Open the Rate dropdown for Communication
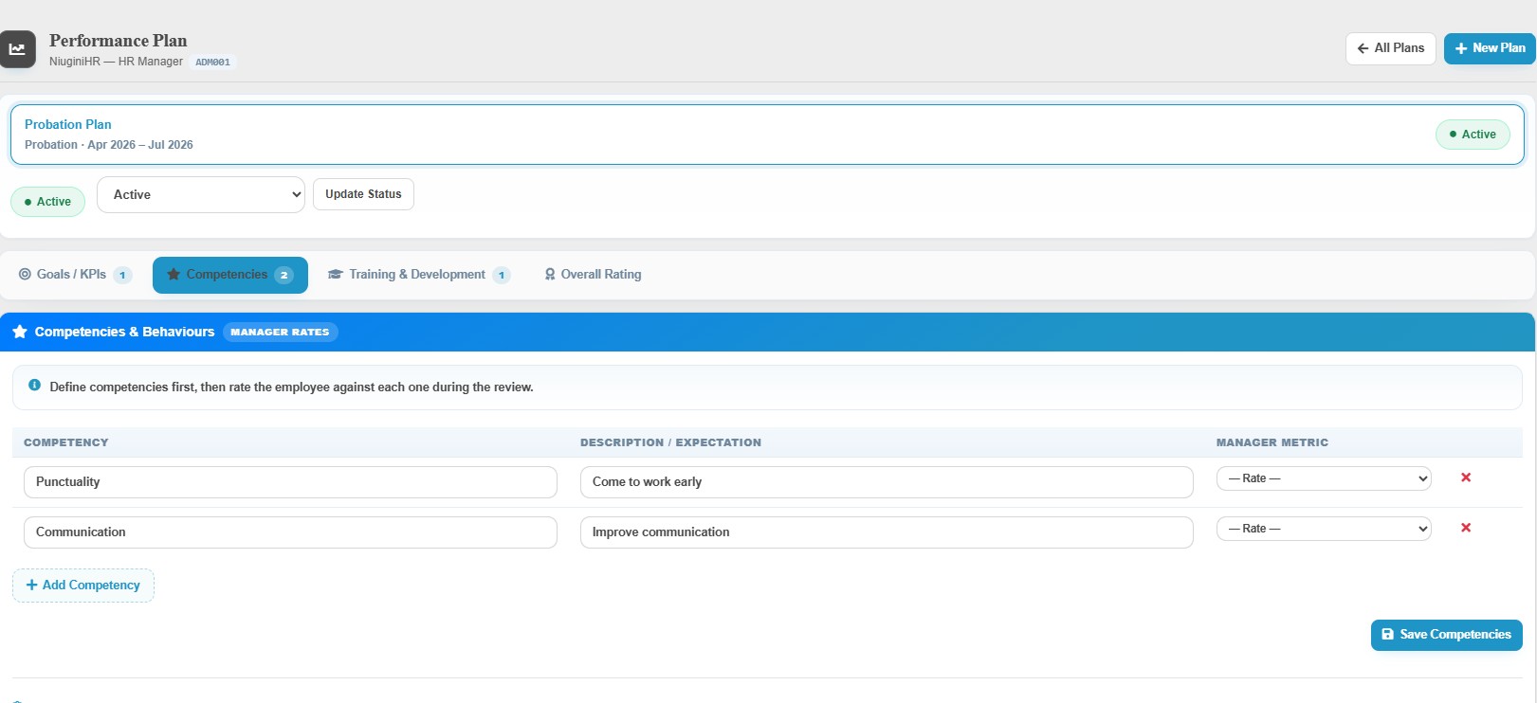The height and width of the screenshot is (703, 1537). click(x=1324, y=529)
